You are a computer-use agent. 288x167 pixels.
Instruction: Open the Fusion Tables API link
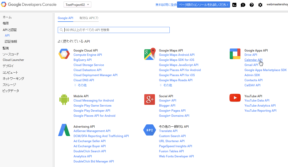pyautogui.click(x=171, y=151)
